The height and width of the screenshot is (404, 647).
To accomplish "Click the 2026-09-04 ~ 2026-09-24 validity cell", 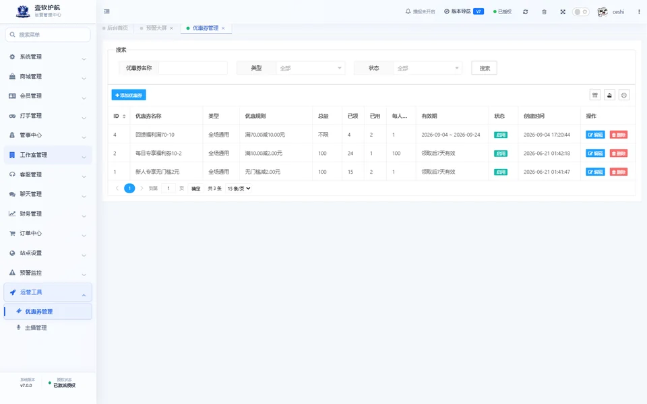I will coord(451,135).
